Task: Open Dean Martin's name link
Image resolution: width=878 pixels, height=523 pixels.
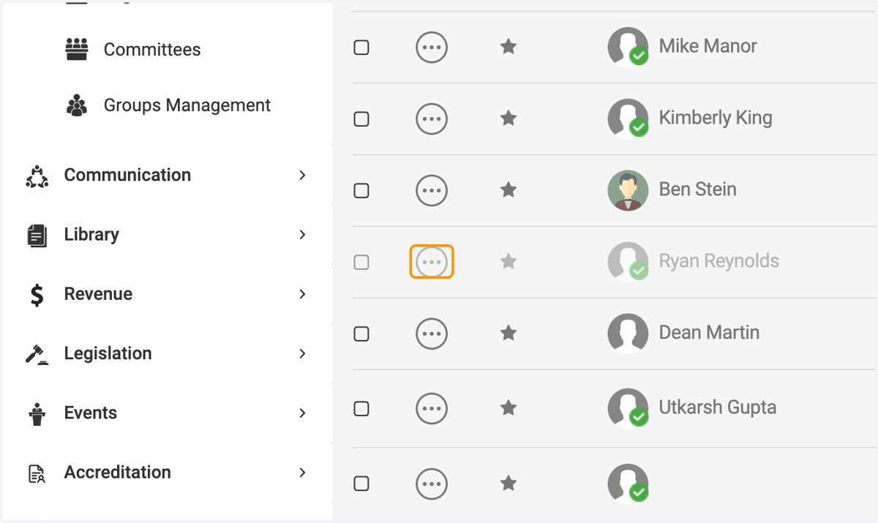Action: pyautogui.click(x=709, y=333)
